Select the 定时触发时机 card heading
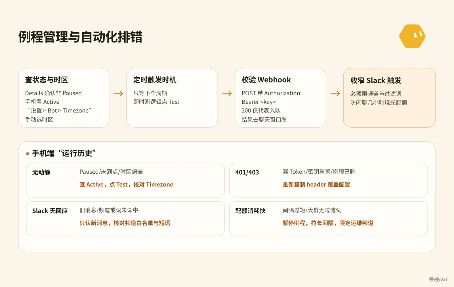Viewport: 454px width, 287px height. [155, 80]
